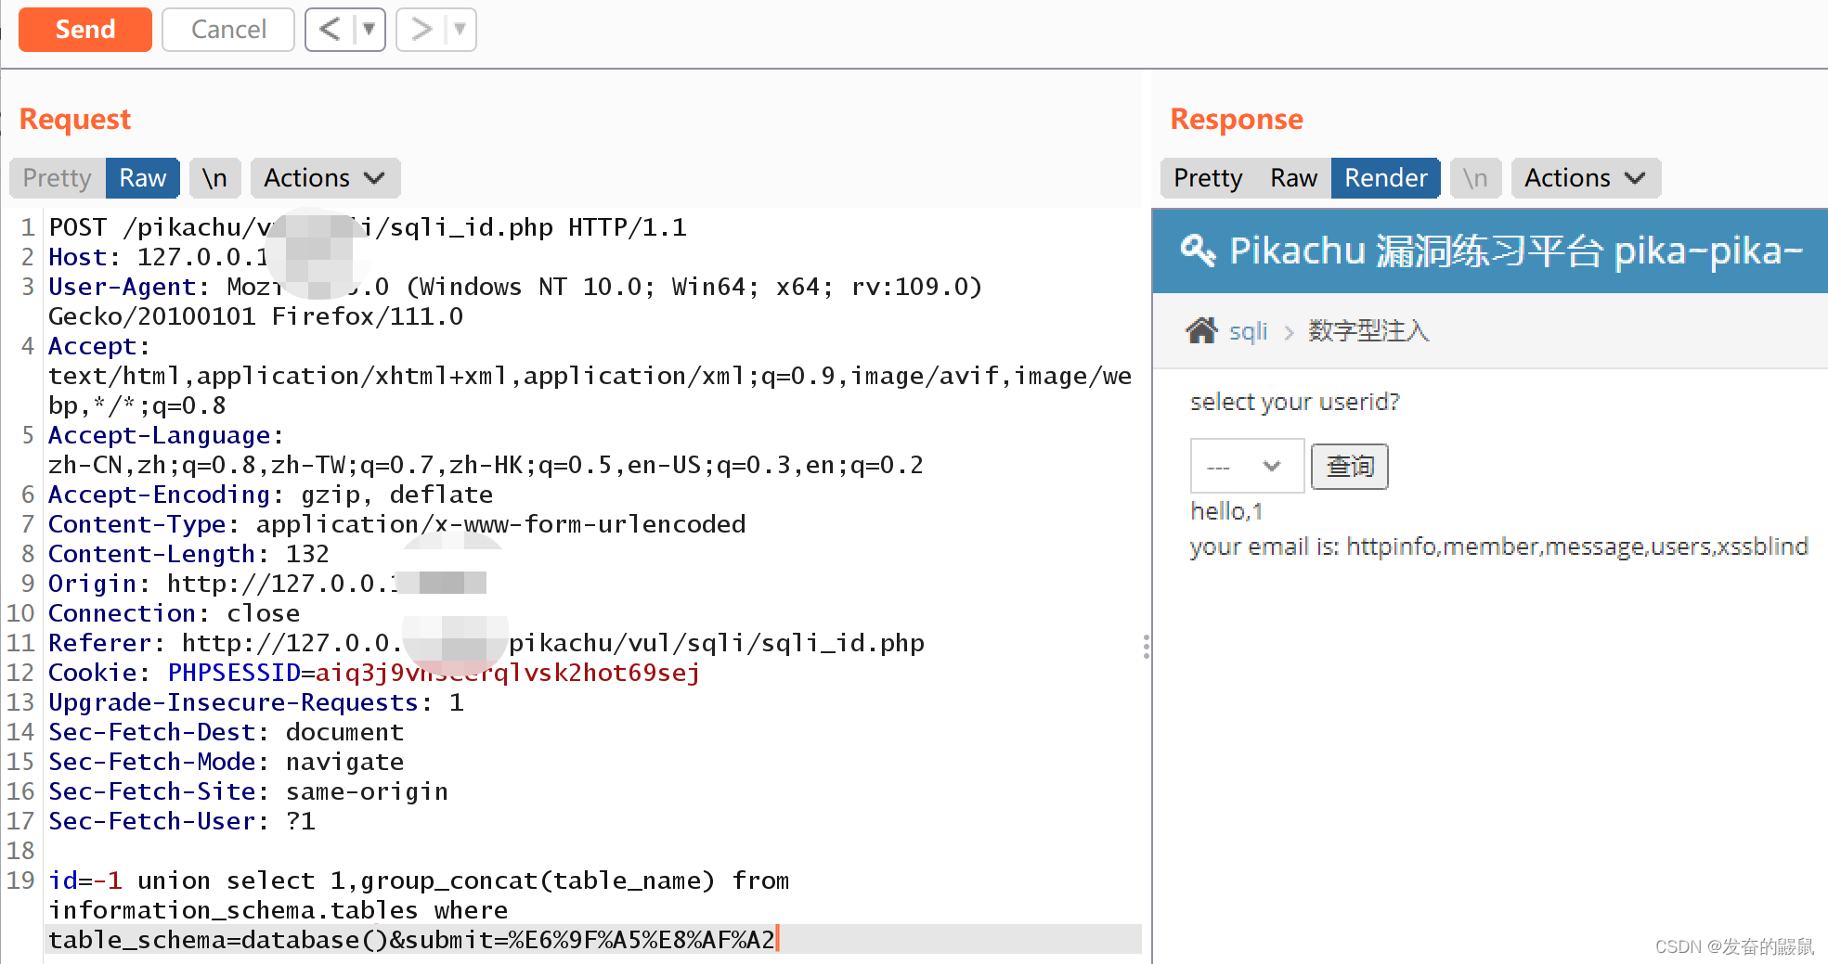The height and width of the screenshot is (964, 1828).
Task: Click the 查询 query button
Action: (1349, 467)
